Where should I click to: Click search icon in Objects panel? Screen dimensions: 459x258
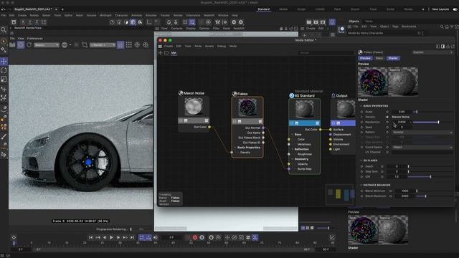click(442, 27)
